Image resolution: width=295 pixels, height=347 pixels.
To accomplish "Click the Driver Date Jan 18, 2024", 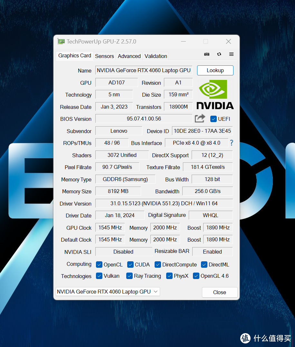I will [x=119, y=215].
